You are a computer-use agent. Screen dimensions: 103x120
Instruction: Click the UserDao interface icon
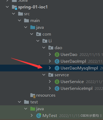point(57,55)
